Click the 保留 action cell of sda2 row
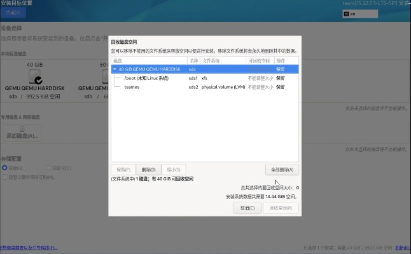The image size is (411, 254). click(280, 87)
